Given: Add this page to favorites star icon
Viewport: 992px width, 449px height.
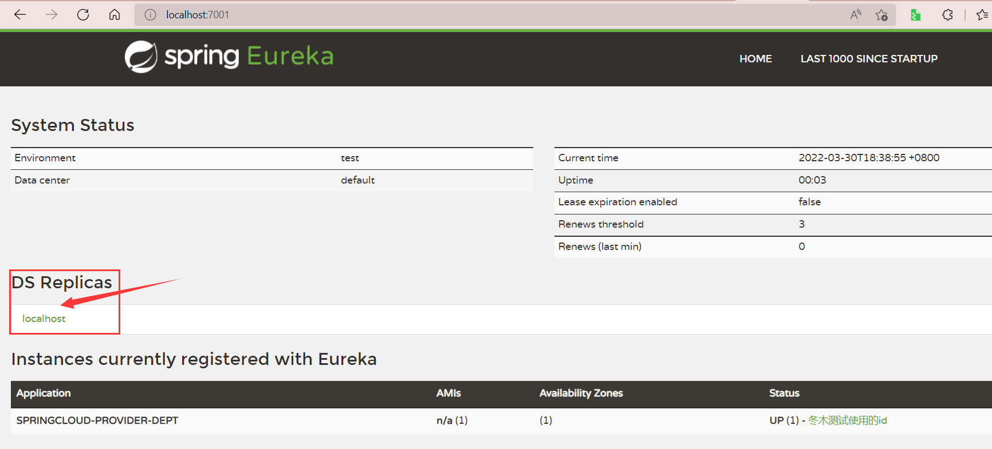Looking at the screenshot, I should pyautogui.click(x=881, y=15).
